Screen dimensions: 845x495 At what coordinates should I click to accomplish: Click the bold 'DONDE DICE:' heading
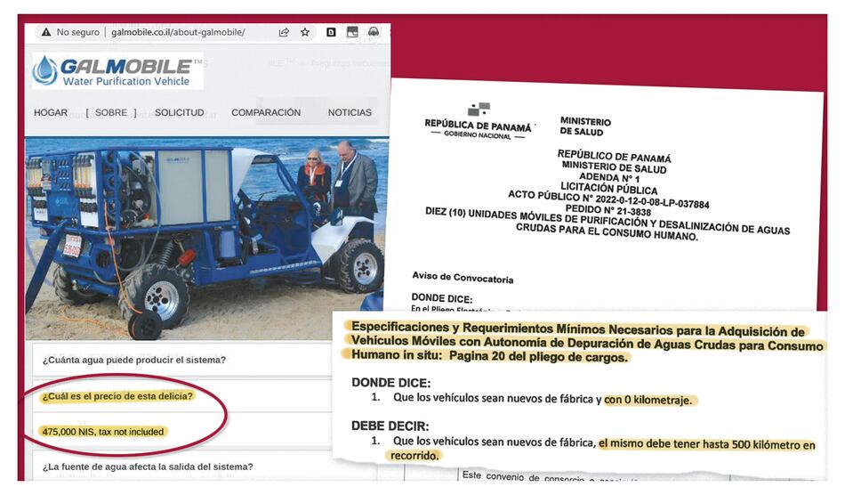point(391,383)
